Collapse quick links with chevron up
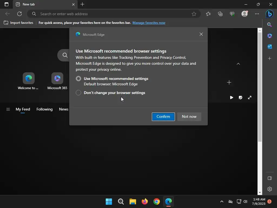277x208 pixels. click(x=238, y=64)
